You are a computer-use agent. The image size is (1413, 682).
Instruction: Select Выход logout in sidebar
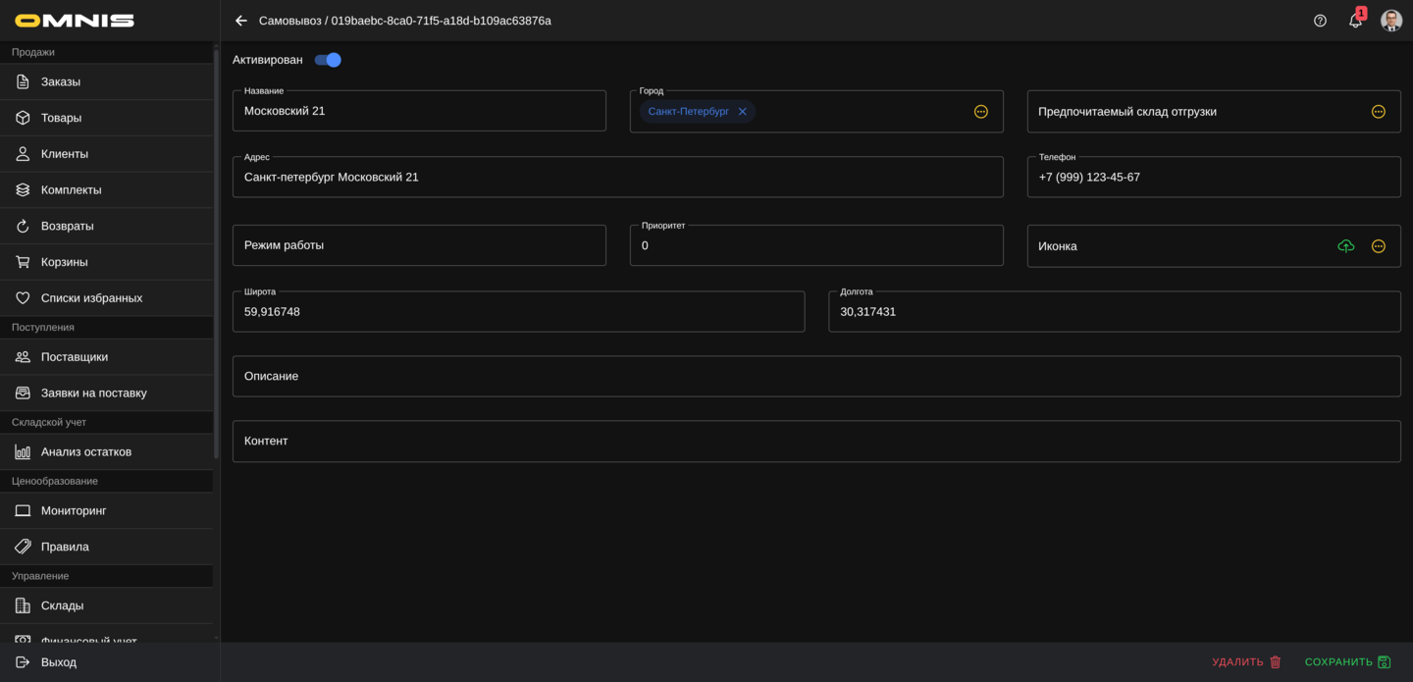point(59,662)
